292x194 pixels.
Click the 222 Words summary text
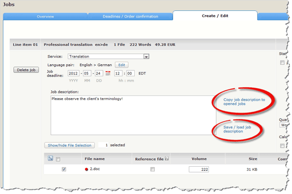[140, 45]
